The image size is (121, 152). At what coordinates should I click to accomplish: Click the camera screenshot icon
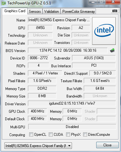tap(114, 11)
